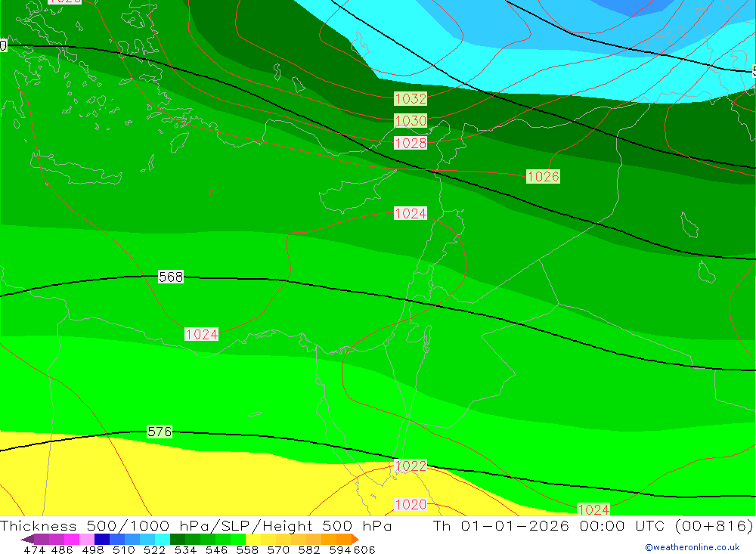This screenshot has width=756, height=554.
Task: Click the orange right arrow end of legend
Action: (355, 539)
